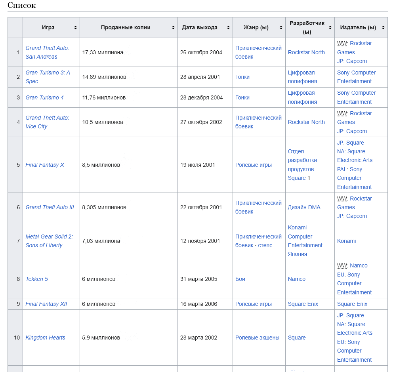Open Grand Theft Auto: San Andreas link

(x=48, y=52)
